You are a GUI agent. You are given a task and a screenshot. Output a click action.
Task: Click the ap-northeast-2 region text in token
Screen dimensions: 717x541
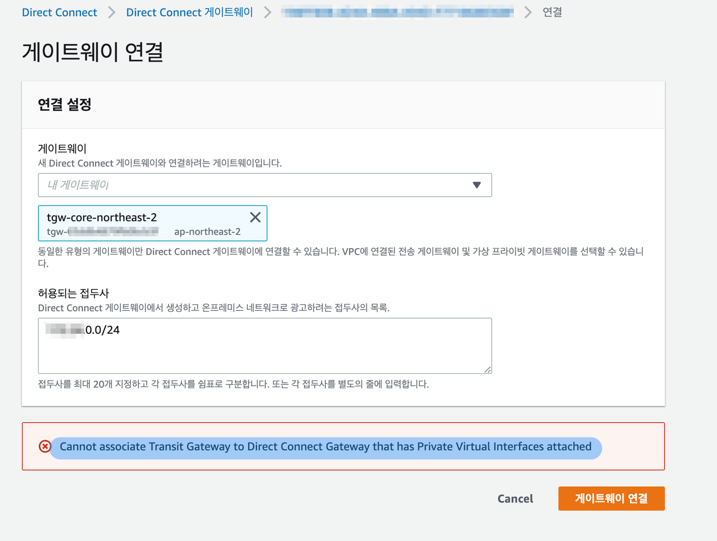[x=207, y=232]
